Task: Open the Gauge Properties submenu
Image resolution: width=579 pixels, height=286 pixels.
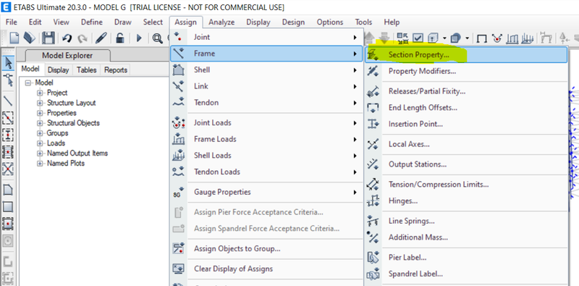Action: click(x=266, y=192)
